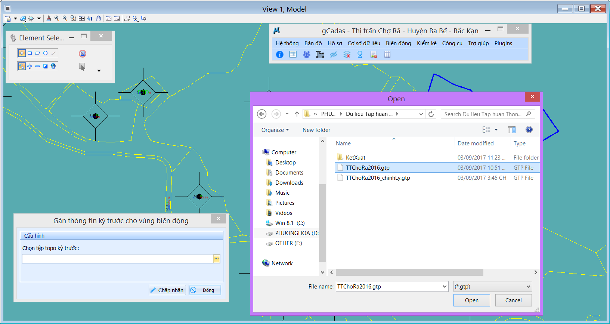Switch to Add selection mode
Screen dimensions: 610x324
[30, 66]
